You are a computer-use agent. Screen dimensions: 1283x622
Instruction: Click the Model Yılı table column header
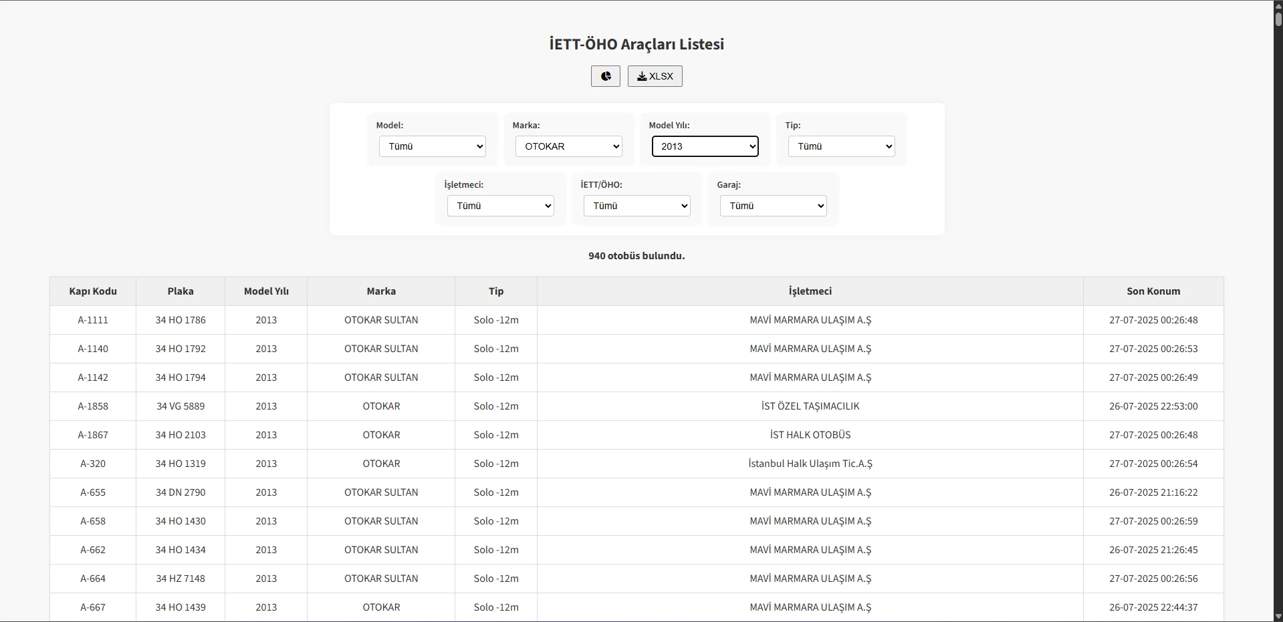[266, 291]
